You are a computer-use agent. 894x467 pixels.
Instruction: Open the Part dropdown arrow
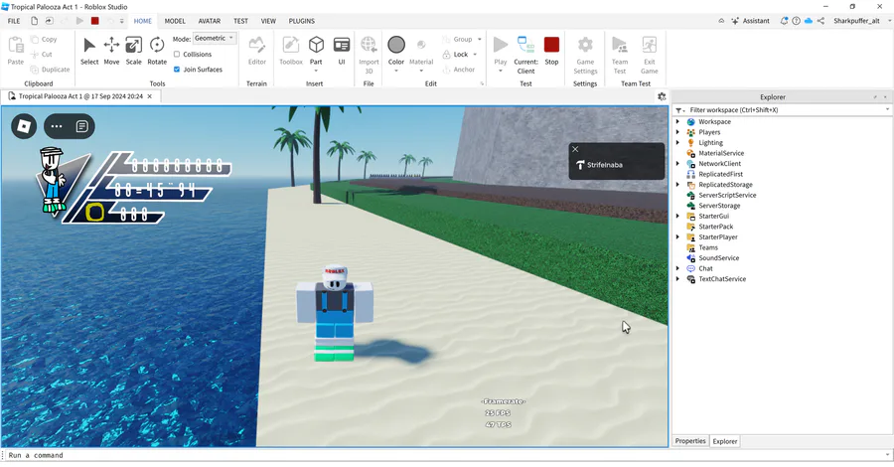coord(316,71)
